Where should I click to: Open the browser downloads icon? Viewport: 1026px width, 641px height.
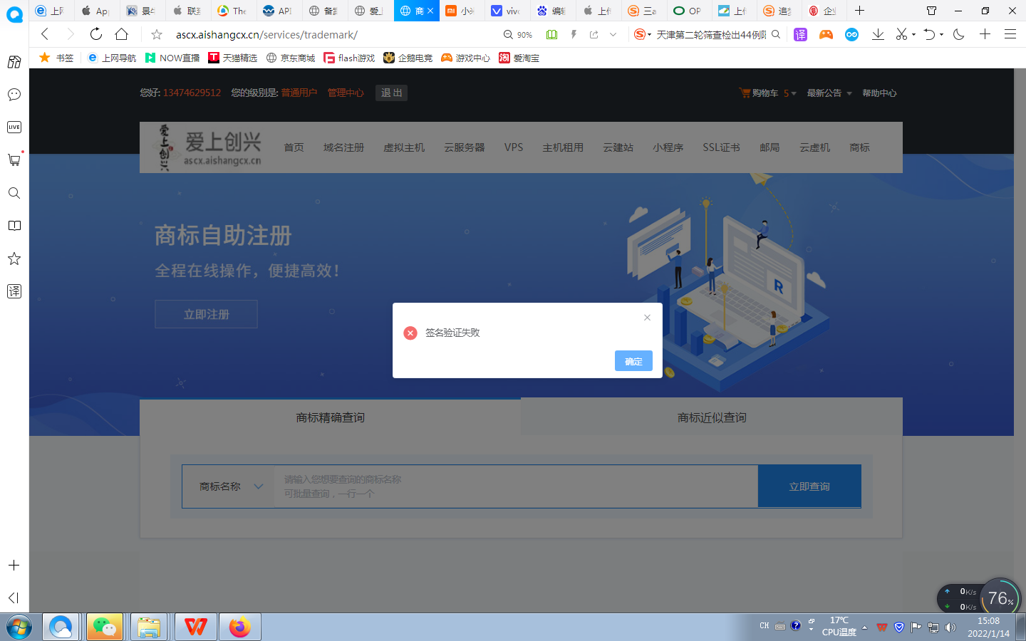tap(878, 33)
